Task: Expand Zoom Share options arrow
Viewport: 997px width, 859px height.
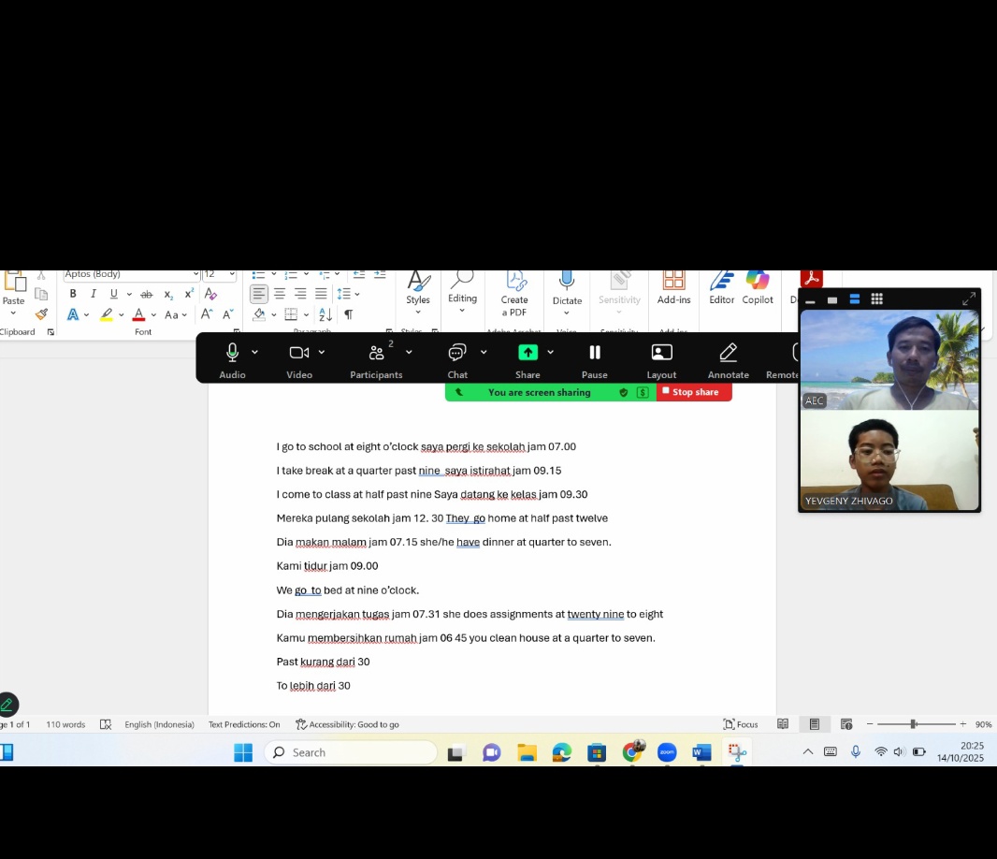Action: pyautogui.click(x=551, y=352)
